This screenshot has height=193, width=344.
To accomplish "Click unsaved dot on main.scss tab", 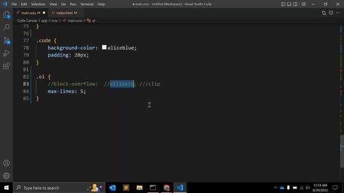I will (x=44, y=13).
